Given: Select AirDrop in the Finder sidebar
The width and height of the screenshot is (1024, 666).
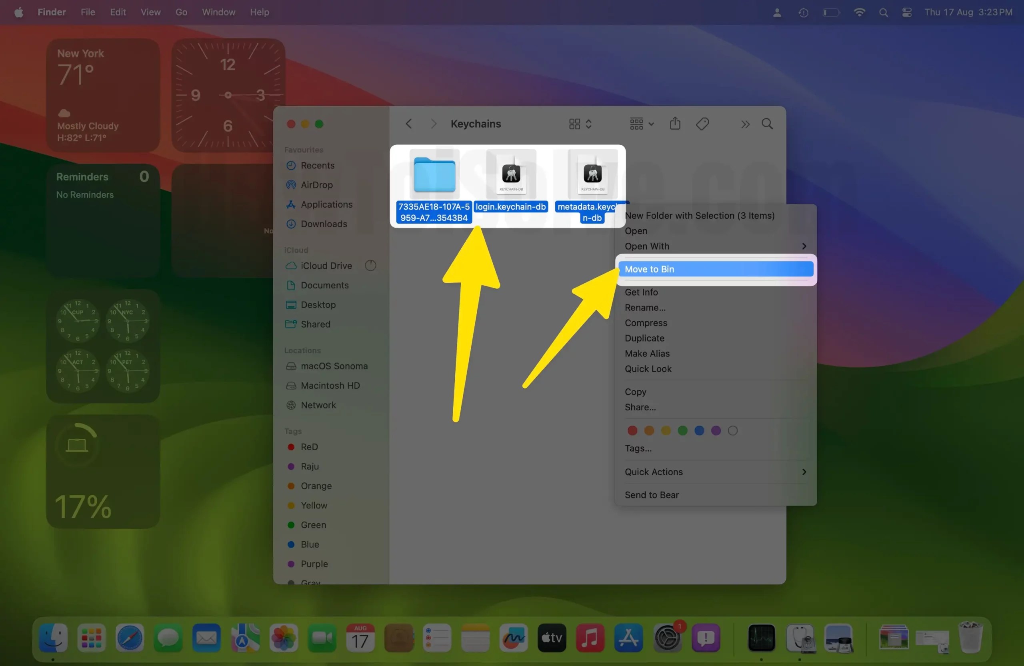Looking at the screenshot, I should point(317,185).
